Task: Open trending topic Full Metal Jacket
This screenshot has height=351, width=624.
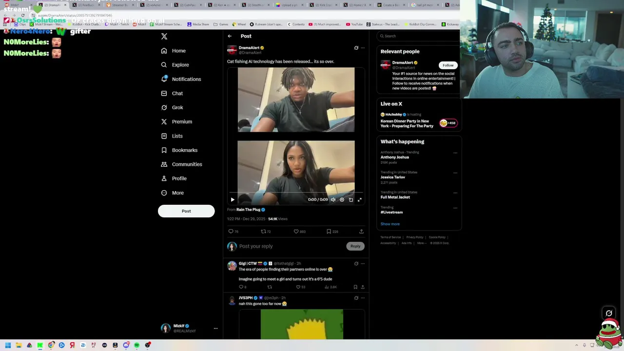Action: tap(395, 197)
